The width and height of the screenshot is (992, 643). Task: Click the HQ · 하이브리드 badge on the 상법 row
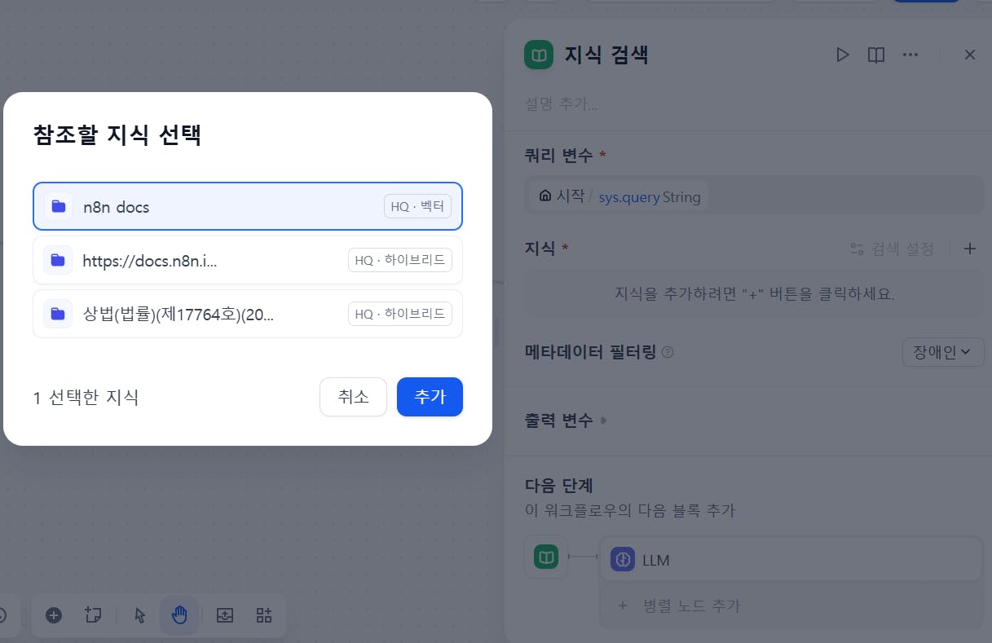[400, 314]
